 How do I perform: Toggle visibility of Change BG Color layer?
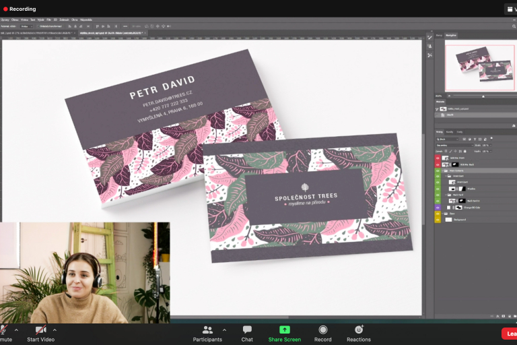tap(438, 208)
